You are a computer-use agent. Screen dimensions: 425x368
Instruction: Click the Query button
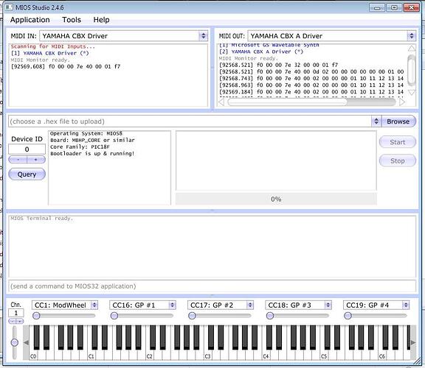[x=27, y=174]
